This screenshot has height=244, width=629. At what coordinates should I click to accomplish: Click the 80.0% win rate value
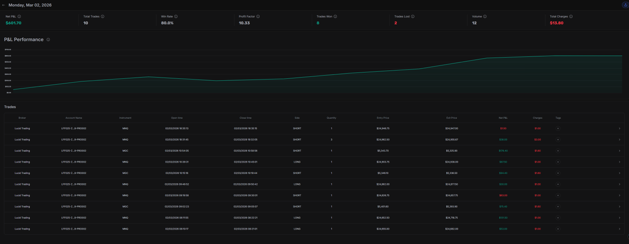(x=167, y=23)
